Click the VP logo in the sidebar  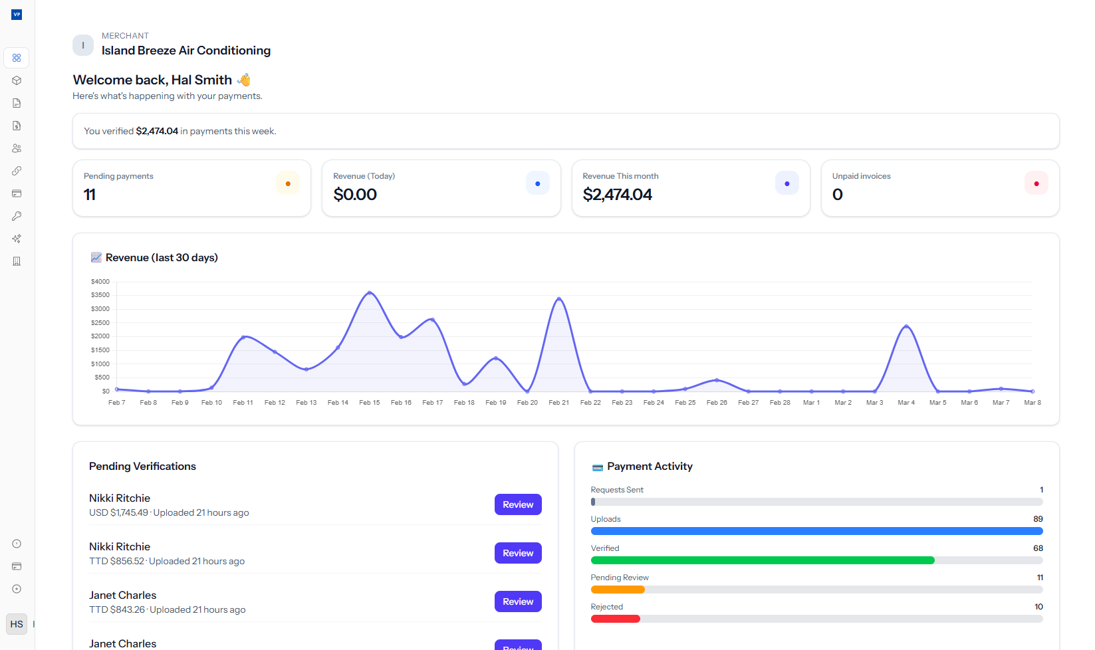17,14
